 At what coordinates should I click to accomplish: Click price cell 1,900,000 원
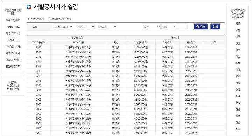pos(141,133)
